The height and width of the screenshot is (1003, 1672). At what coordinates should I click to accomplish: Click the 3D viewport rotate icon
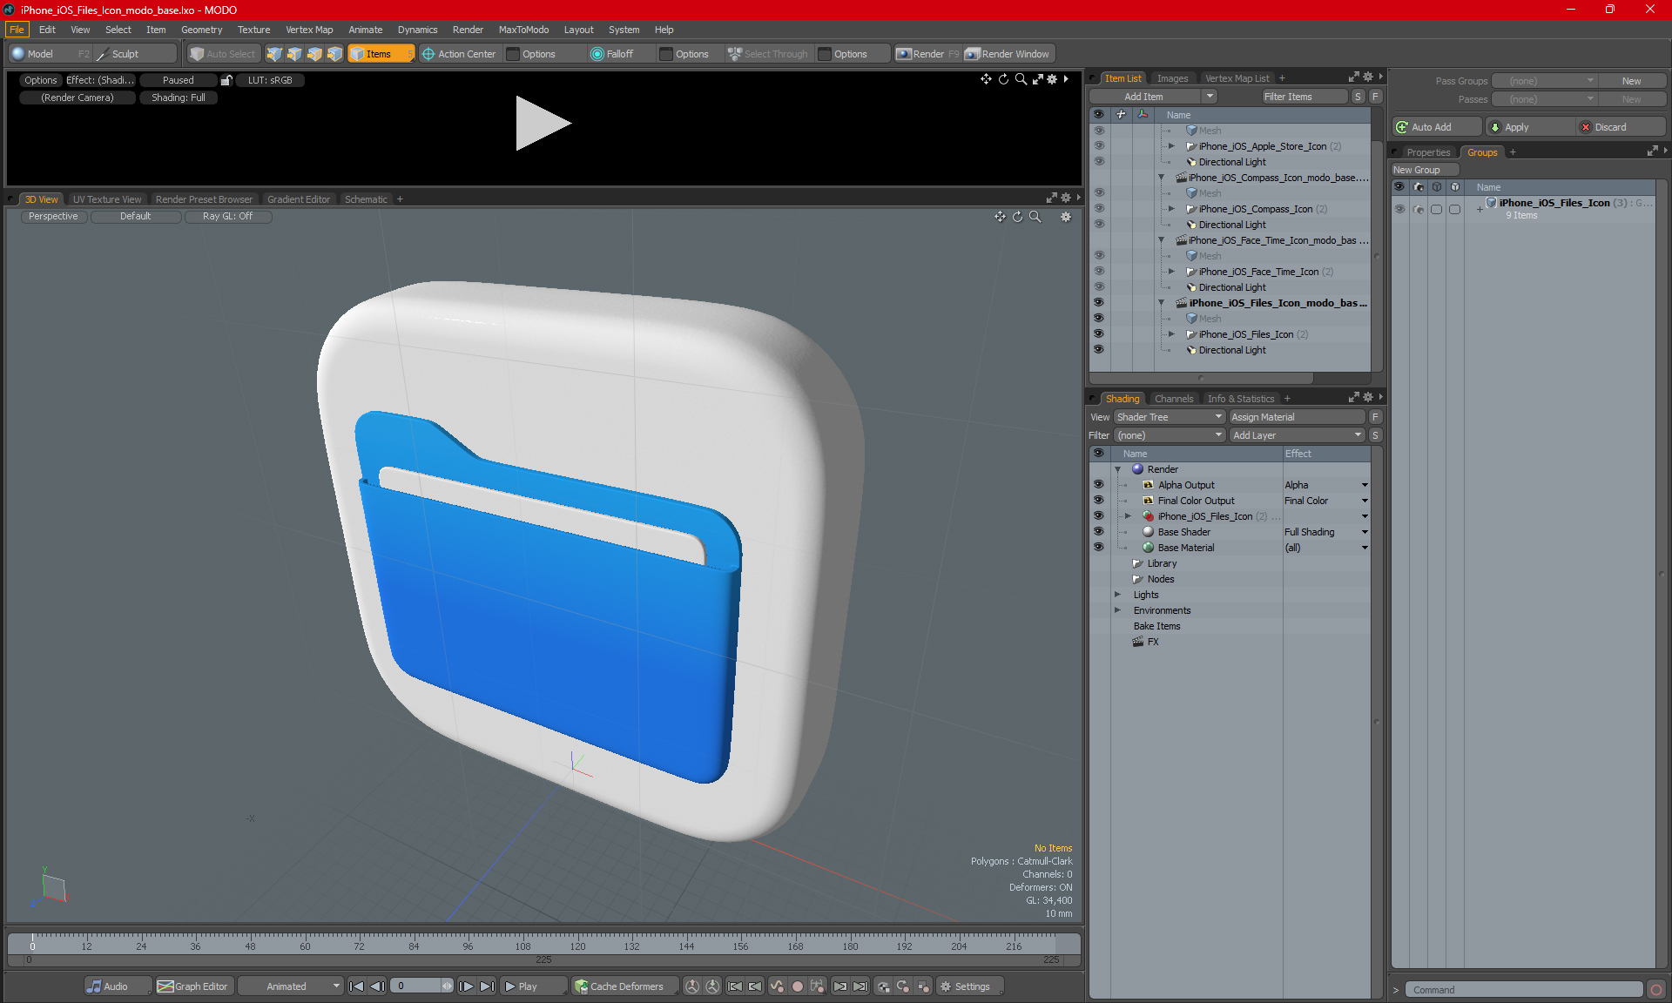(x=1017, y=217)
